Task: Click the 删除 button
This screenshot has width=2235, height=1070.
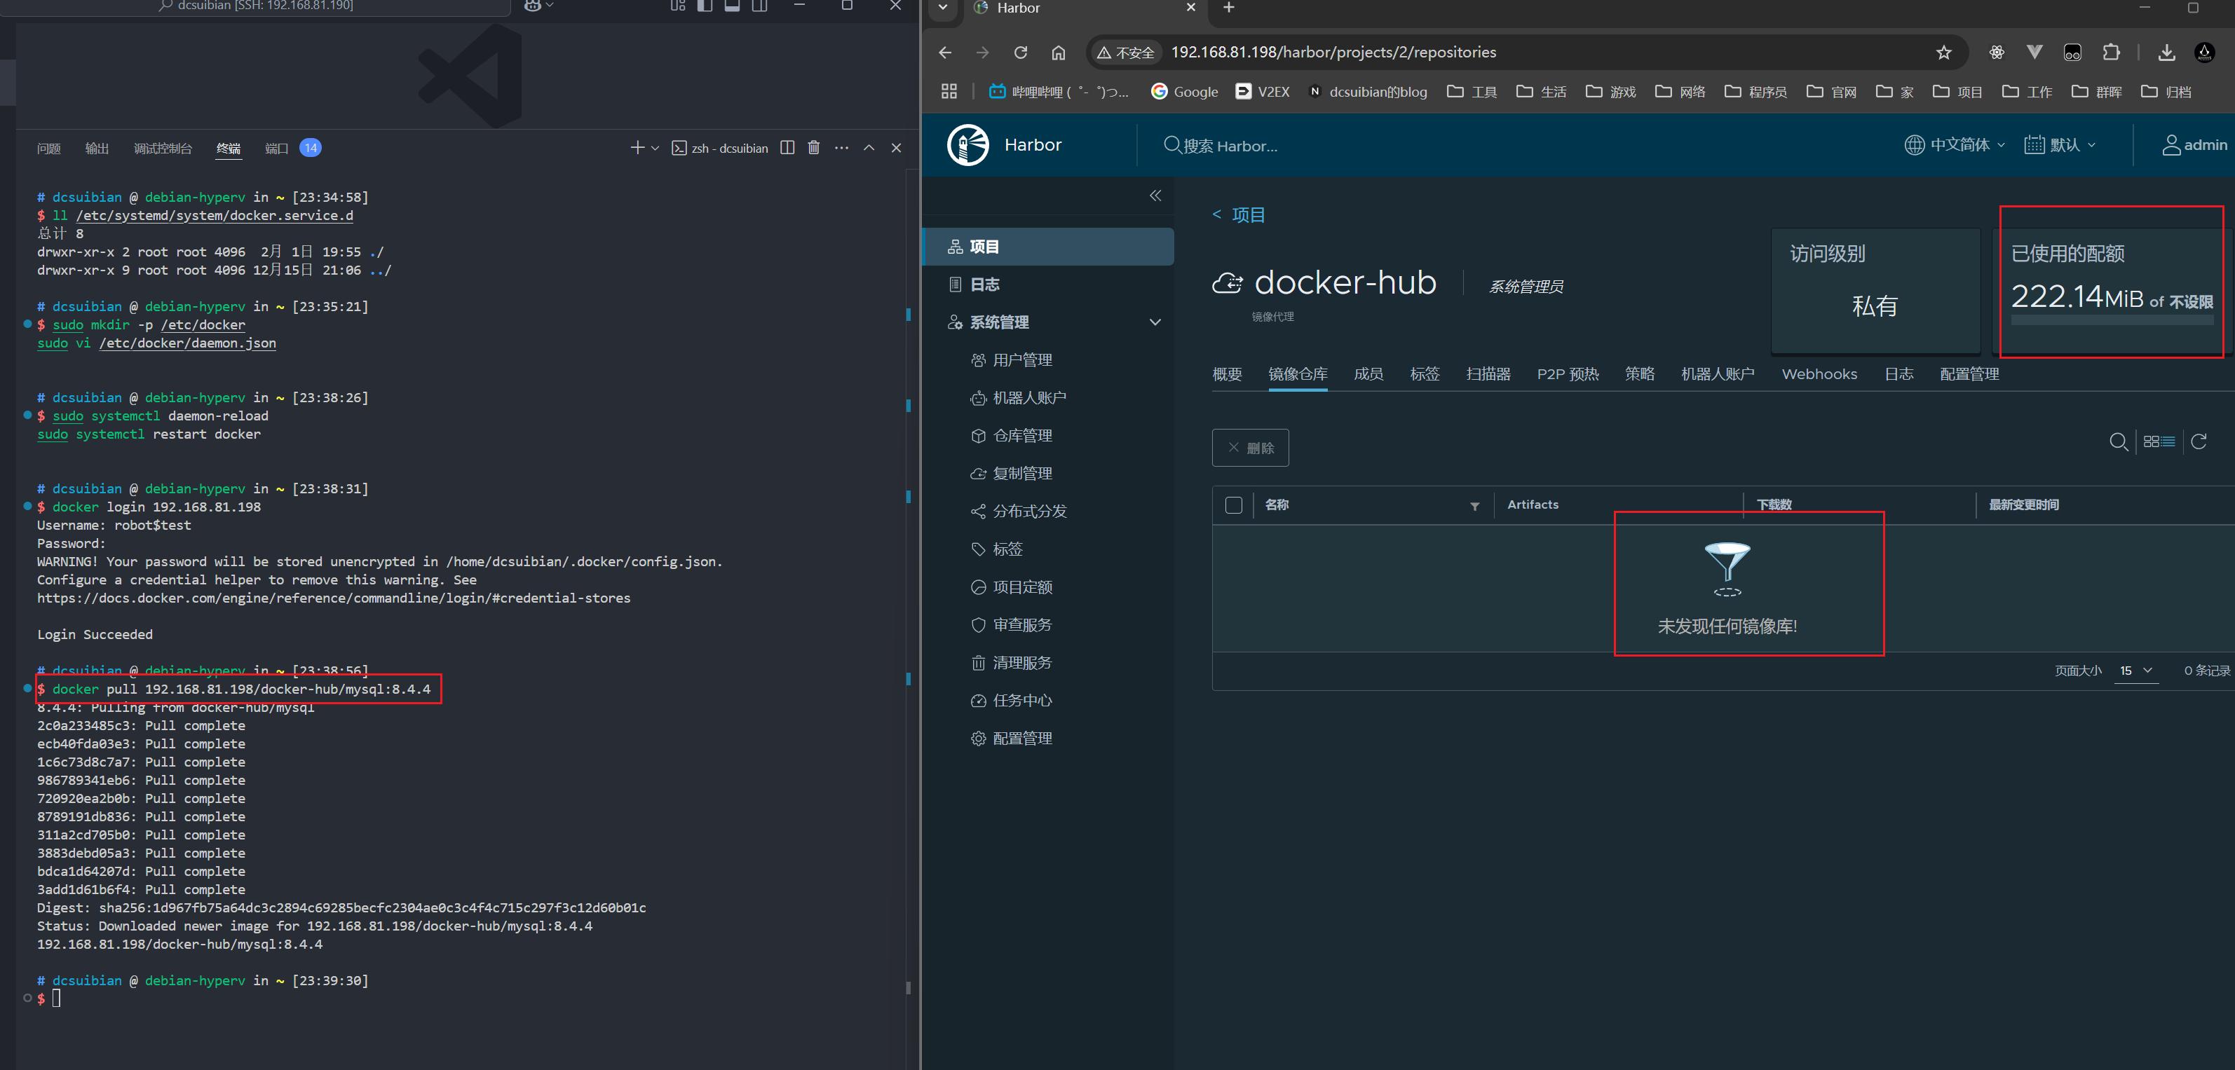Action: click(x=1250, y=448)
